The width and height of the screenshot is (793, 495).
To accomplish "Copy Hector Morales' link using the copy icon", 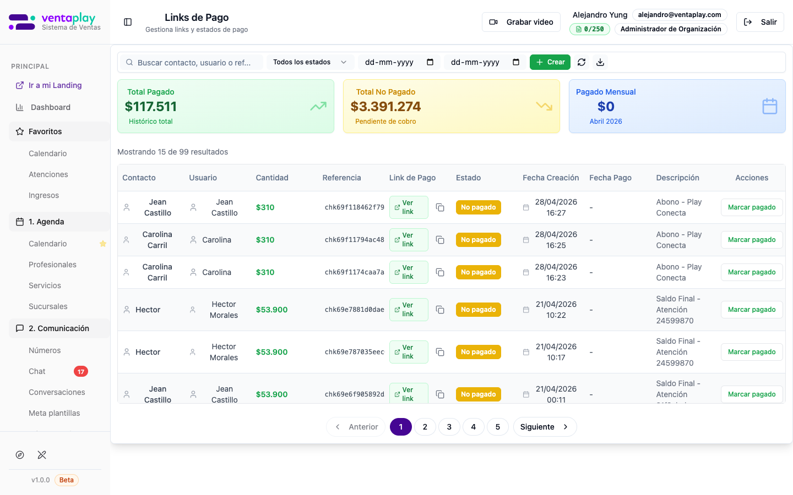I will [440, 309].
